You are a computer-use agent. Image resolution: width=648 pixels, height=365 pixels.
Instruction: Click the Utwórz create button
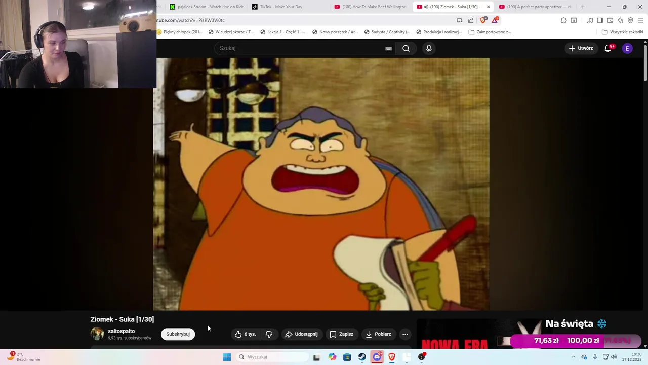(x=581, y=48)
